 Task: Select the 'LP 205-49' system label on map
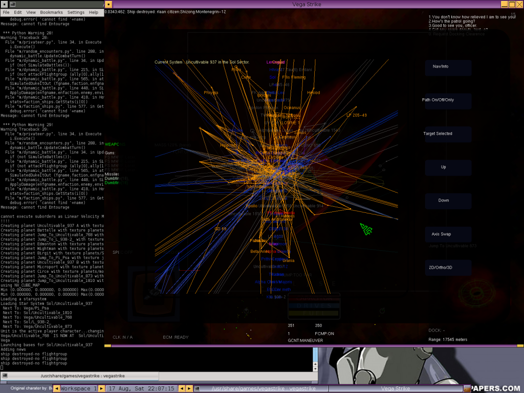pos(356,115)
